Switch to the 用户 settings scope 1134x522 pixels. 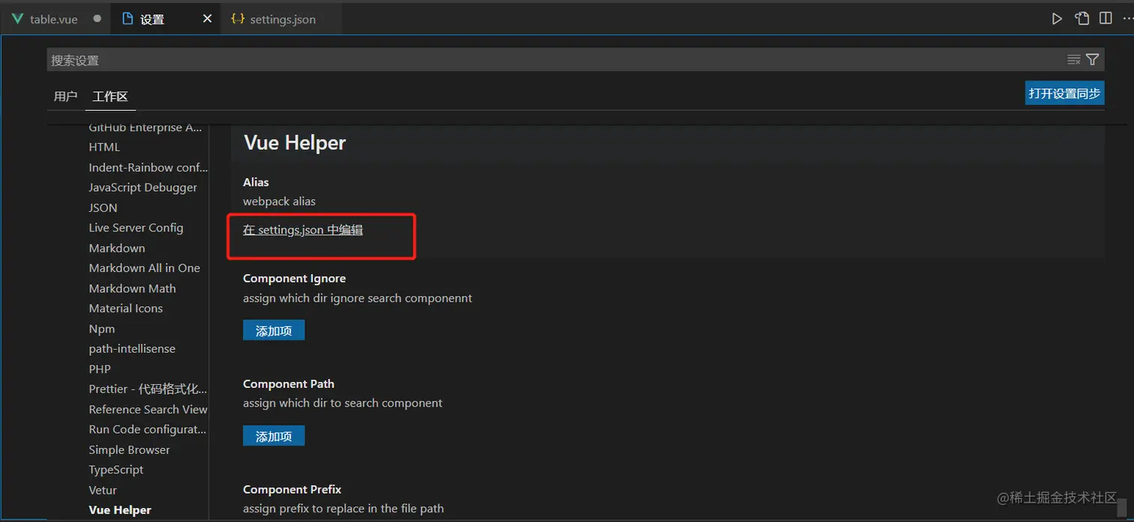(66, 97)
